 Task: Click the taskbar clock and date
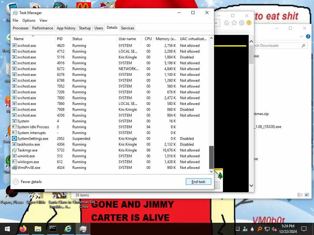(288, 229)
